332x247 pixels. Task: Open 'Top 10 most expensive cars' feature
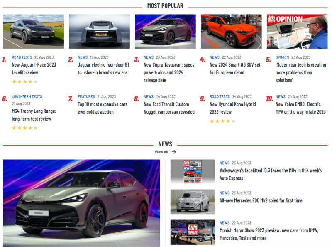103,108
